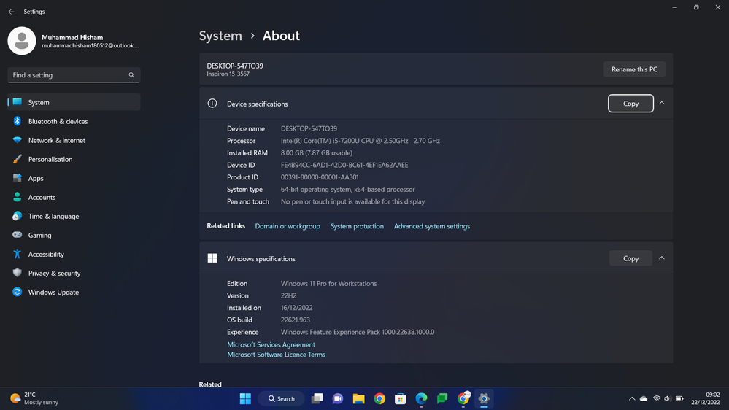Open the Muhammad Hisham account profile picture

tap(22, 41)
